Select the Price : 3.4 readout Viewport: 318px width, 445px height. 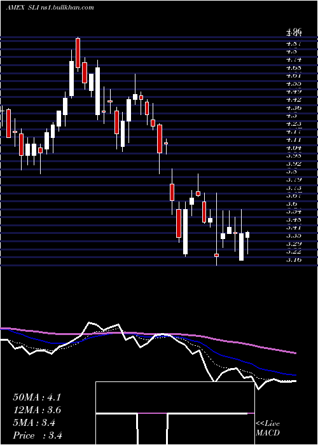[x=38, y=435]
